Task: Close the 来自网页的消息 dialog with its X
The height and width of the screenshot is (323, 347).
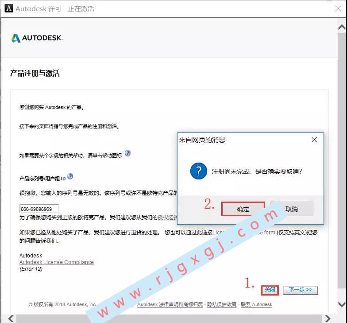Action: point(314,140)
